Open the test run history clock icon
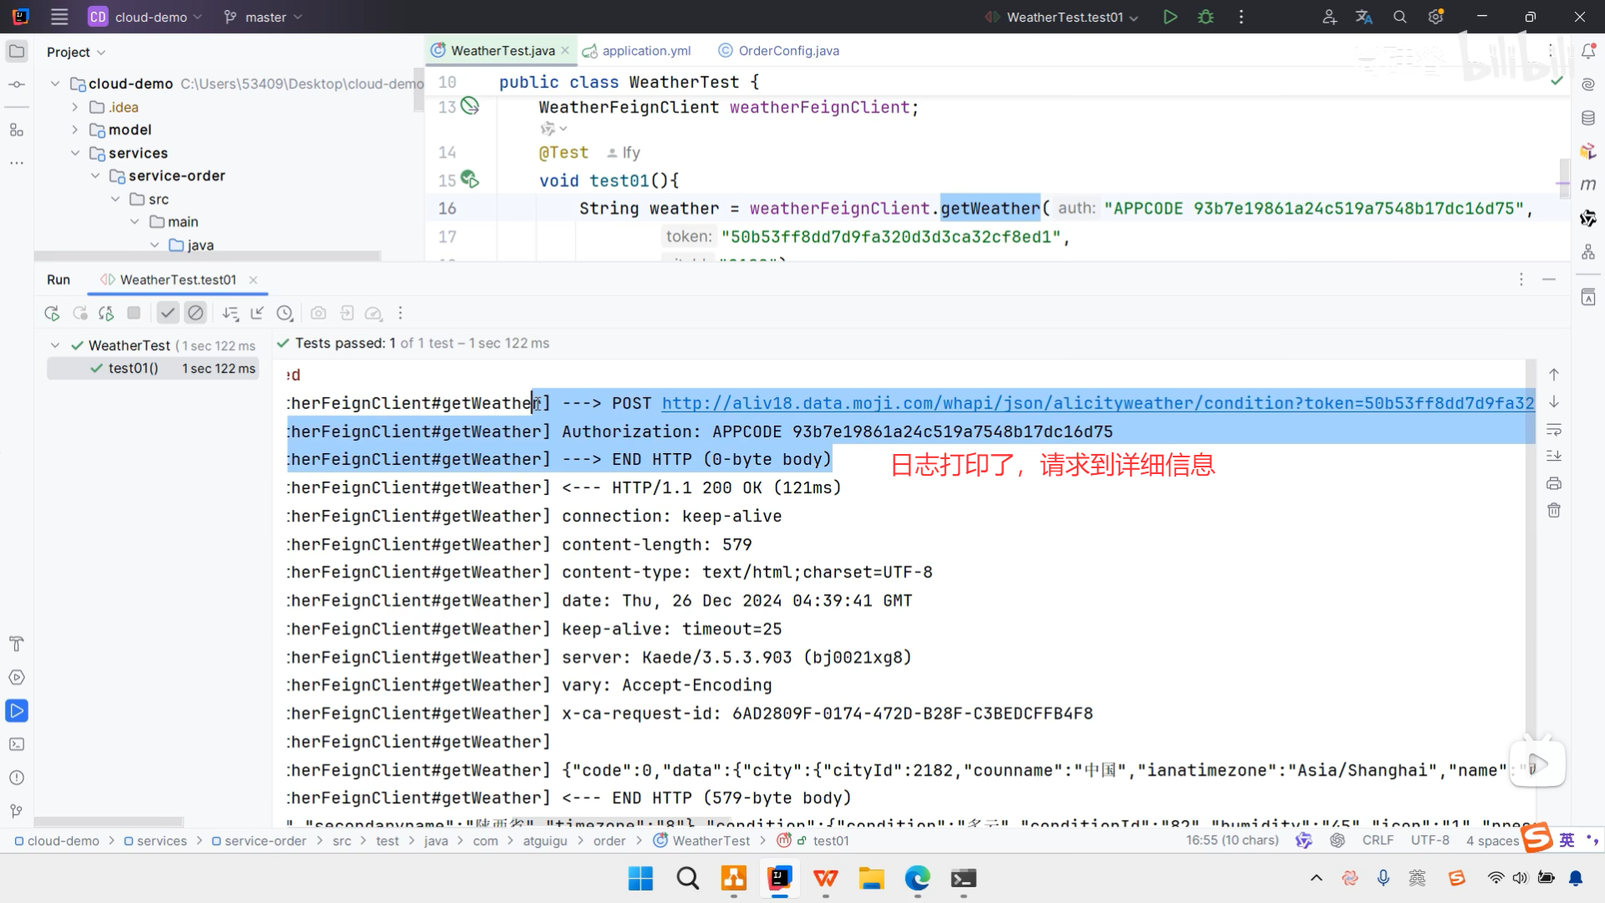The height and width of the screenshot is (903, 1605). (285, 313)
